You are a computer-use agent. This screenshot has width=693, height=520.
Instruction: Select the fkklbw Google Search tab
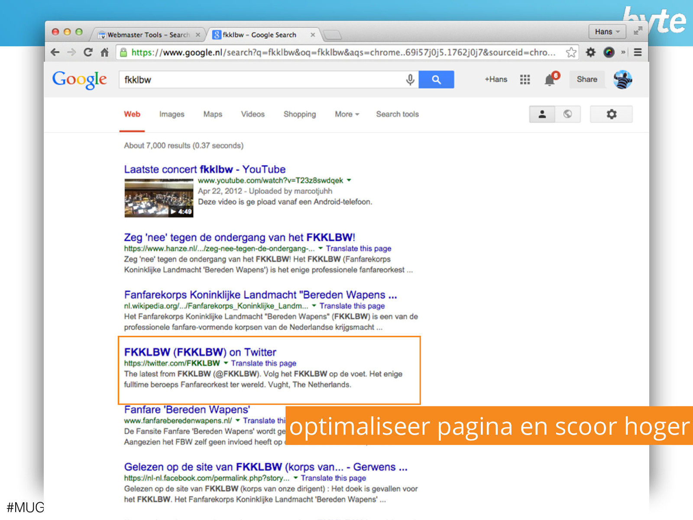260,35
